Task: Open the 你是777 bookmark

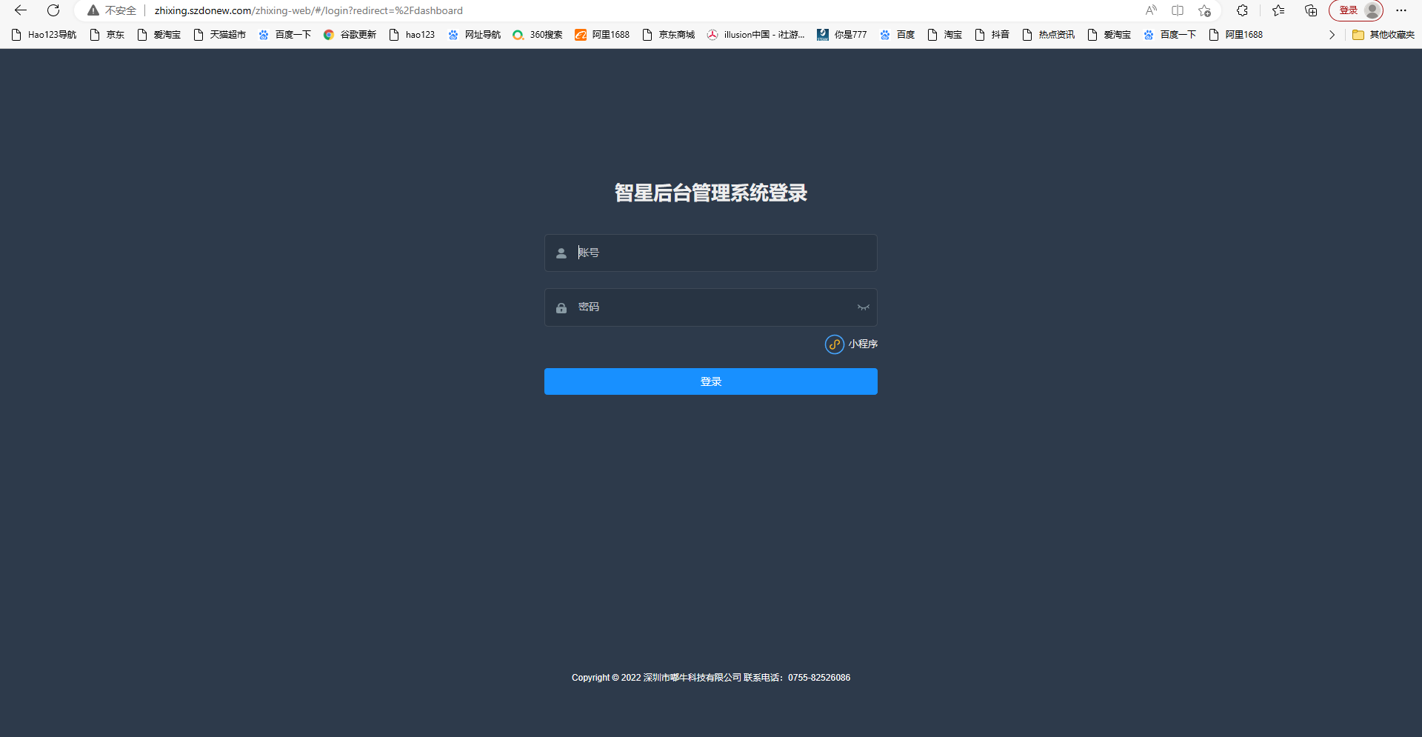Action: tap(842, 35)
